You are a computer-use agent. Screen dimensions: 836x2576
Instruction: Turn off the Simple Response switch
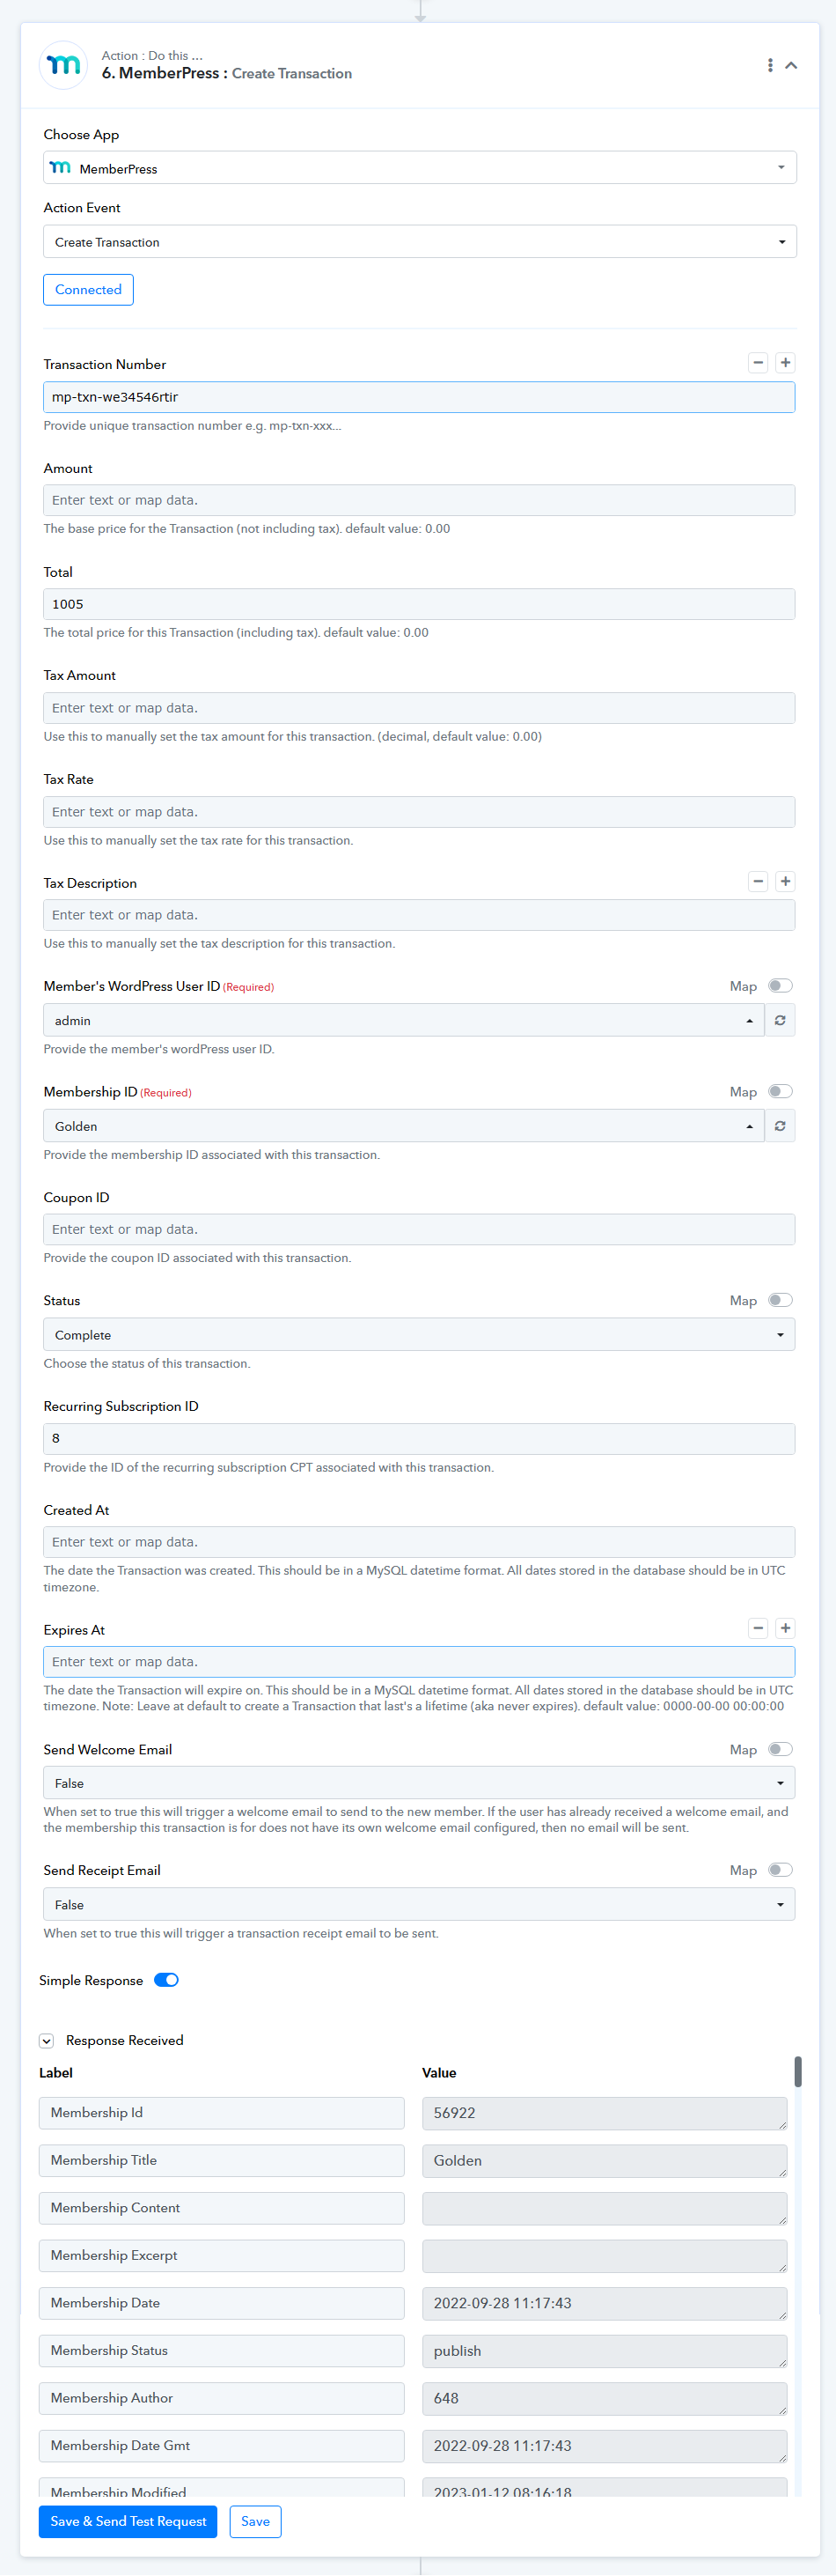click(x=167, y=1980)
